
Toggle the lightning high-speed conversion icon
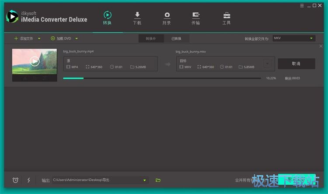[x=29, y=180]
